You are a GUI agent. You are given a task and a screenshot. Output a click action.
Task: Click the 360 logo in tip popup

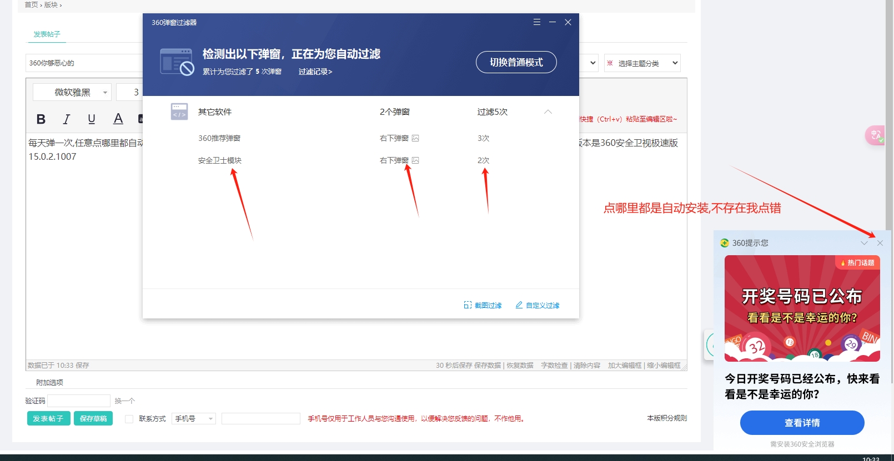(x=725, y=243)
